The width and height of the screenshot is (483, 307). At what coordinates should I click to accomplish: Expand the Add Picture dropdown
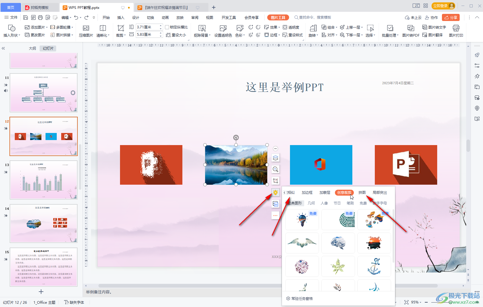coord(47,27)
